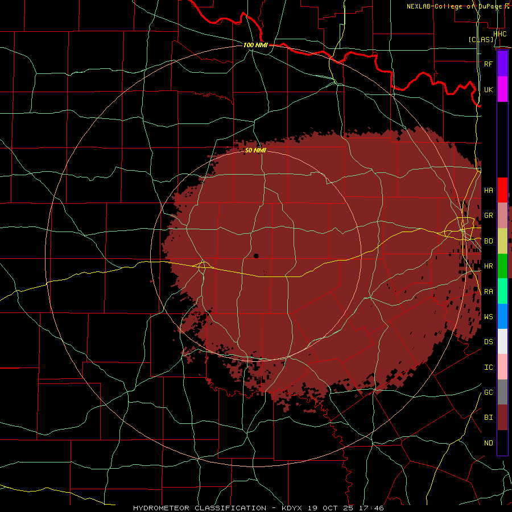Select the yellow BD legend swatch

tap(502, 241)
